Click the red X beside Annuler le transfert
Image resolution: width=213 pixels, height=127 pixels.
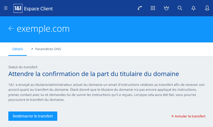172,116
